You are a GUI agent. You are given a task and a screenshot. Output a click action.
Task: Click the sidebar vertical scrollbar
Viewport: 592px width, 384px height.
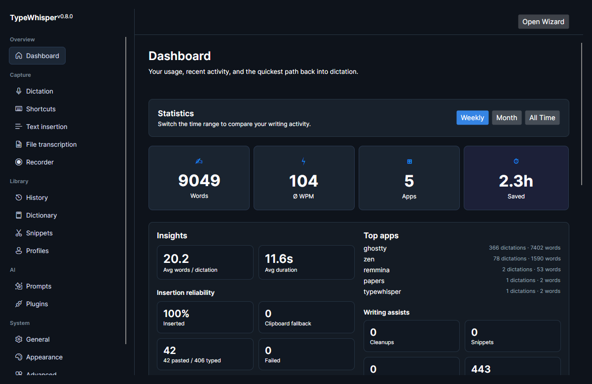tap(126, 191)
